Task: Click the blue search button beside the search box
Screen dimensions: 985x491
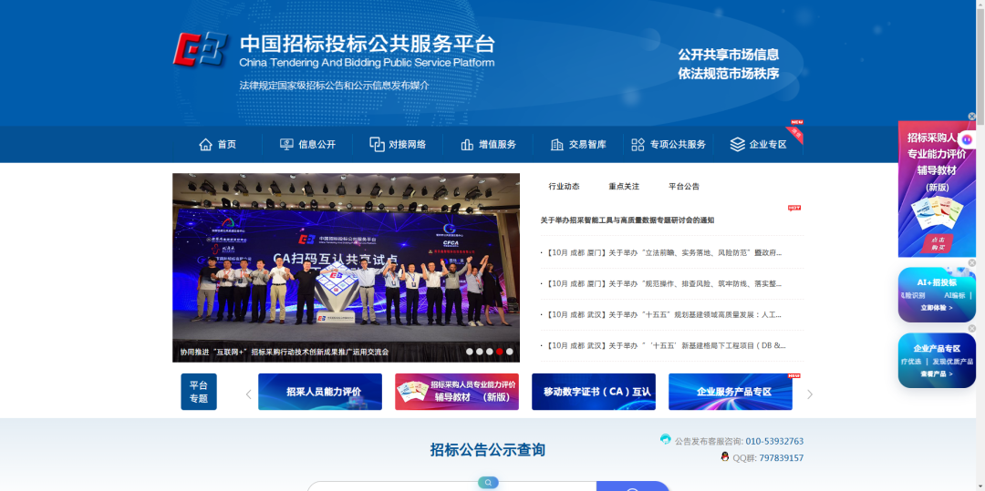Action: coord(633,486)
